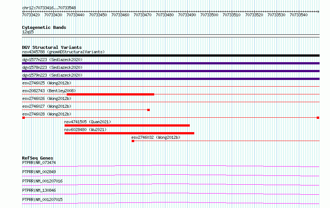Open the Cytogenetic Bands track title
Image resolution: width=330 pixels, height=208 pixels.
pos(44,27)
